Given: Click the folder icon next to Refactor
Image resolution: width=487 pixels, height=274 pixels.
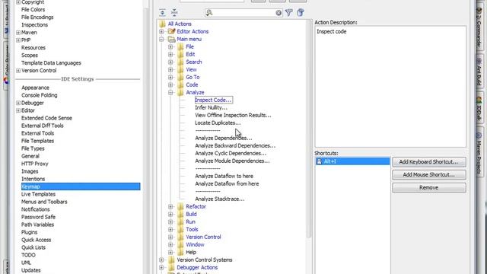Looking at the screenshot, I should [180, 206].
